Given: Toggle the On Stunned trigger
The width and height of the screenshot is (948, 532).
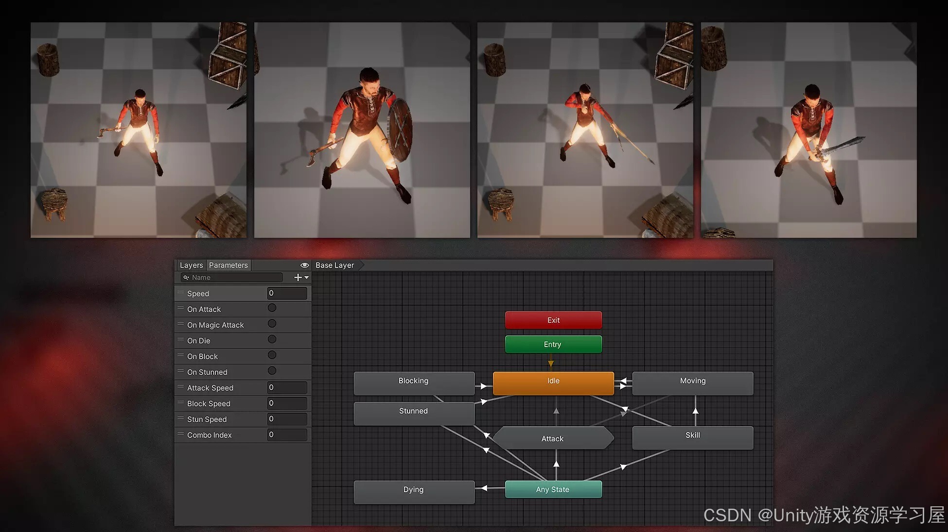Looking at the screenshot, I should [x=271, y=371].
